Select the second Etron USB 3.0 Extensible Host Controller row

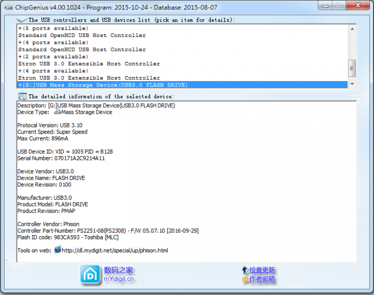tap(182, 78)
